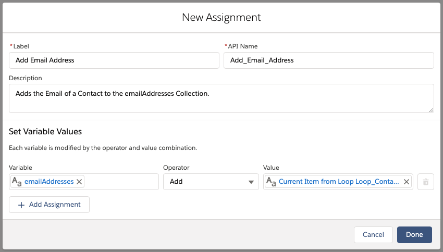Click the New Assignment dialog title

point(221,18)
